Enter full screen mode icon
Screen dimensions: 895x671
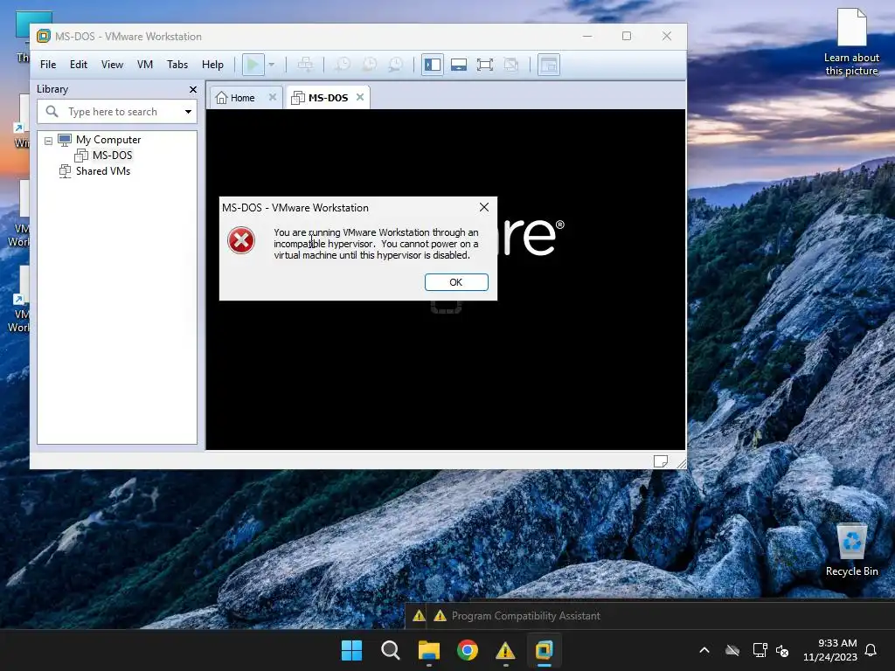coord(485,65)
